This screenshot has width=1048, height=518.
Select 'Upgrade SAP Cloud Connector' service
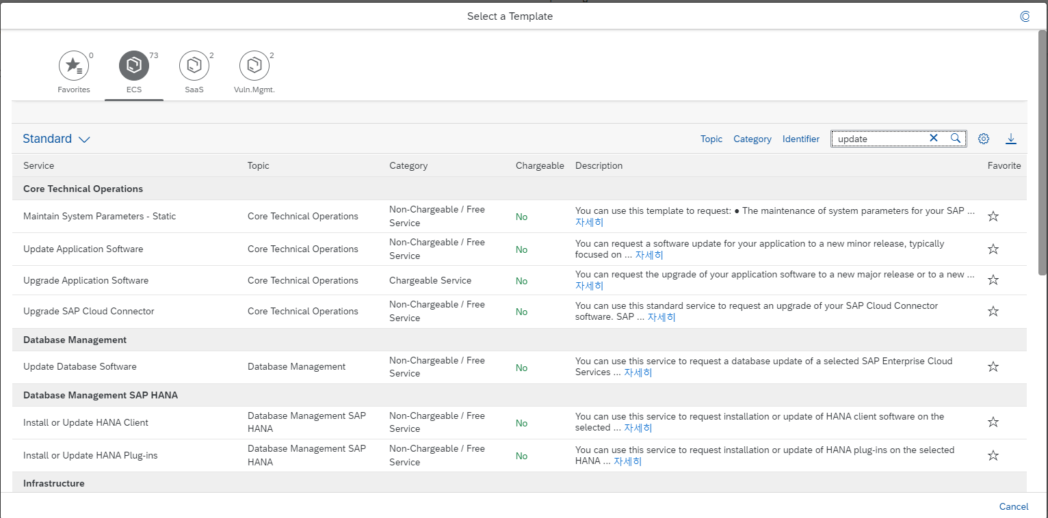click(x=89, y=311)
